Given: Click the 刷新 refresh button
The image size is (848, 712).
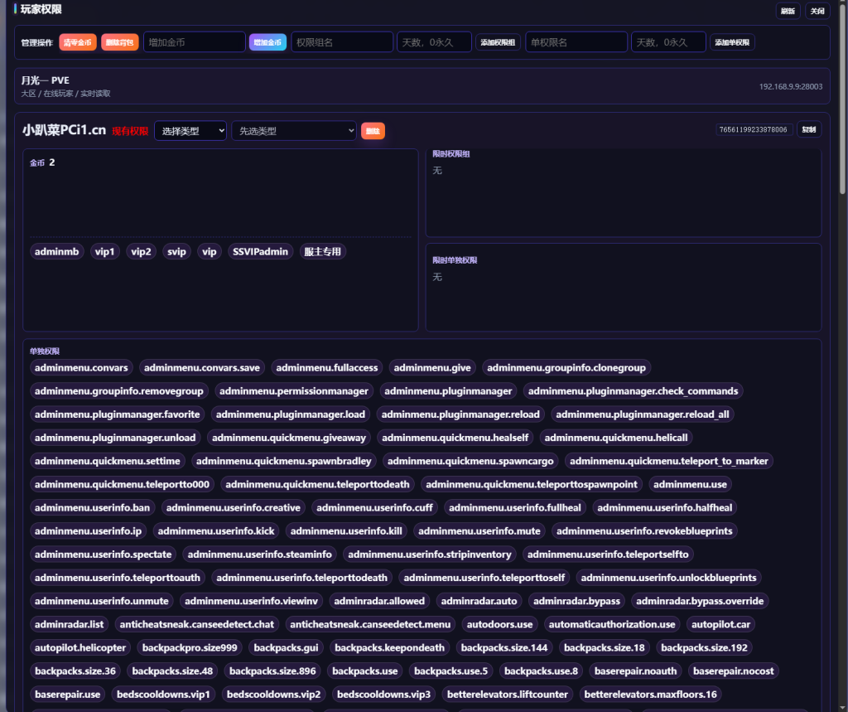Looking at the screenshot, I should 788,11.
